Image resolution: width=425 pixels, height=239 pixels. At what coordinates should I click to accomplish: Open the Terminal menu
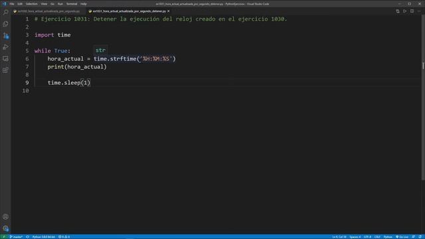(x=72, y=4)
